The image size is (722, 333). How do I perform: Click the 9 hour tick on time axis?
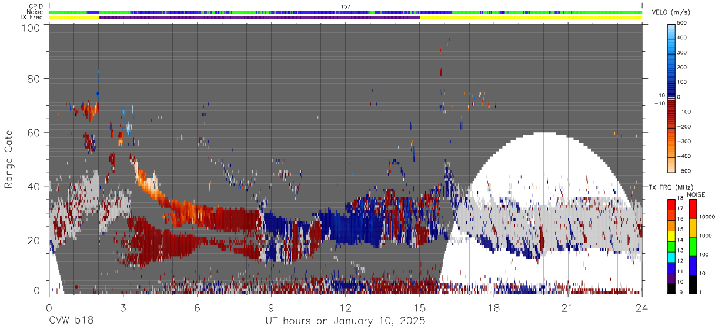click(271, 307)
